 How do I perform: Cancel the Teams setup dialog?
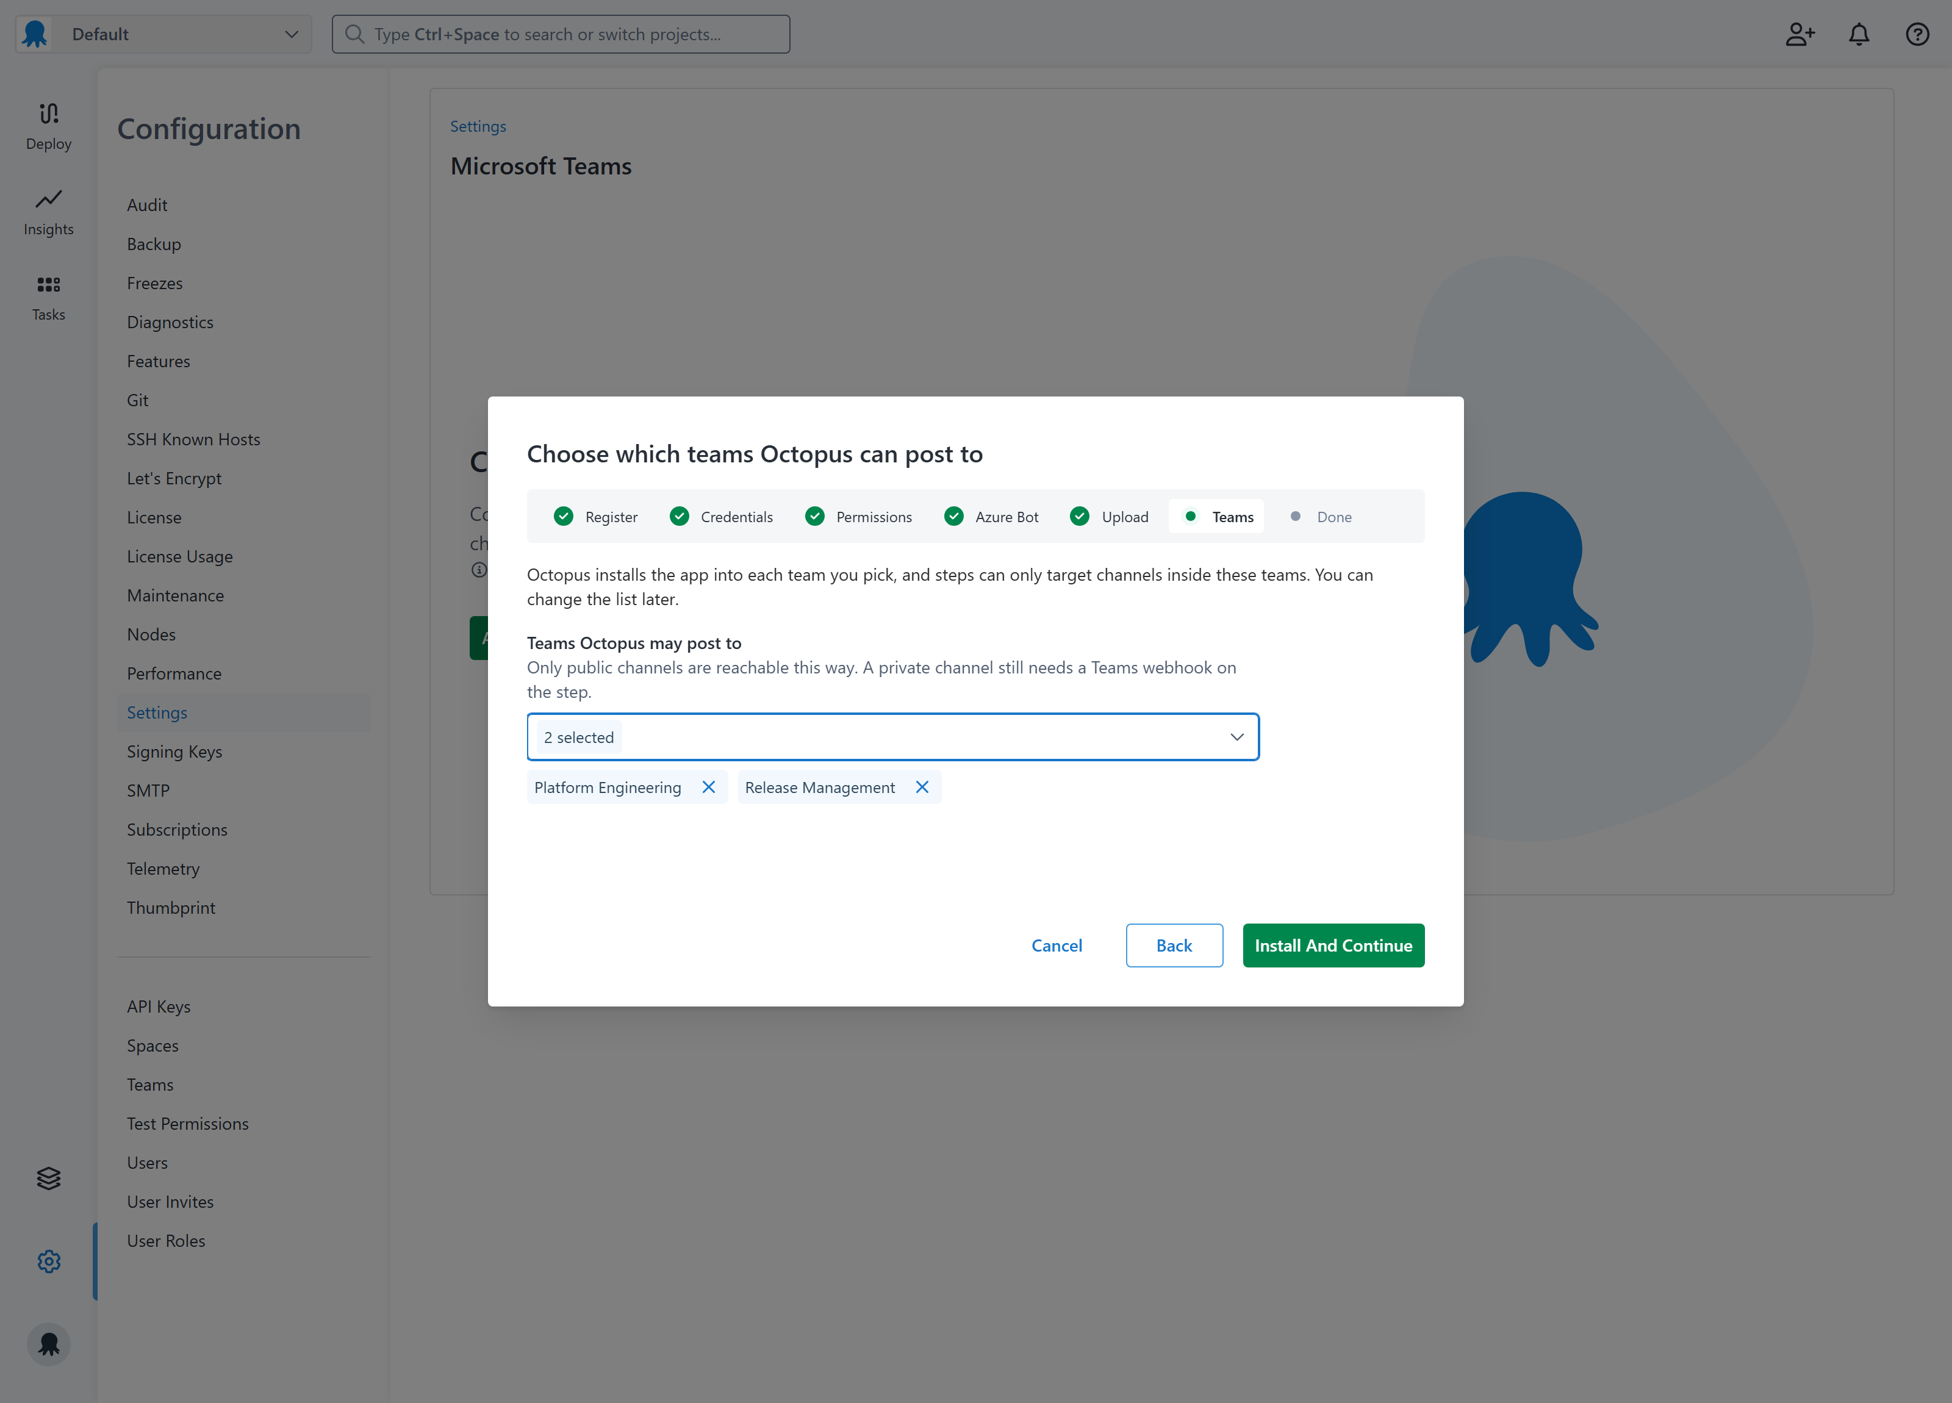[x=1056, y=945]
